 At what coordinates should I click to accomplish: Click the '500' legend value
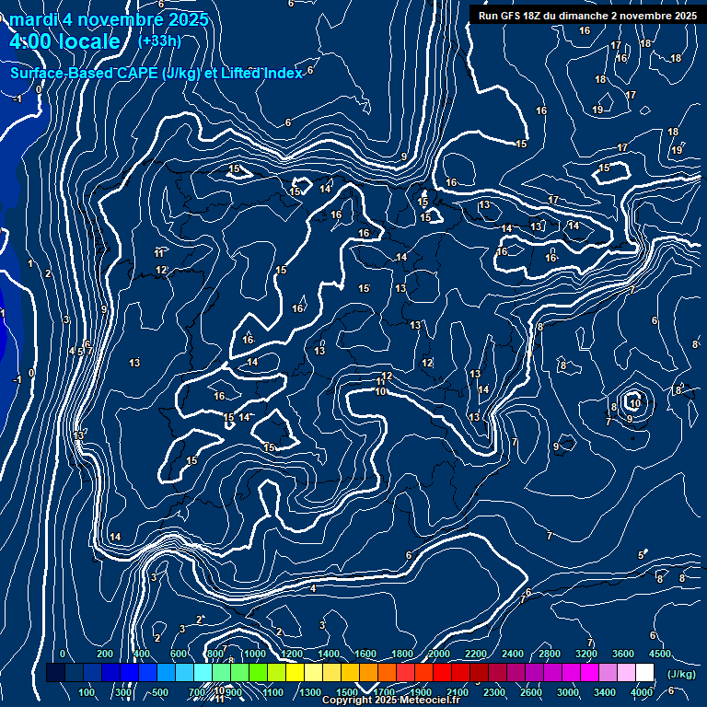tap(160, 692)
